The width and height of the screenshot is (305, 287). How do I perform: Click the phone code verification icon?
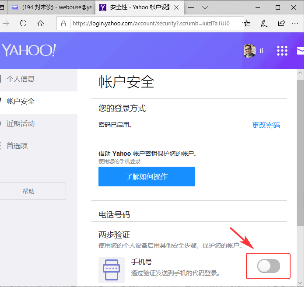112,270
